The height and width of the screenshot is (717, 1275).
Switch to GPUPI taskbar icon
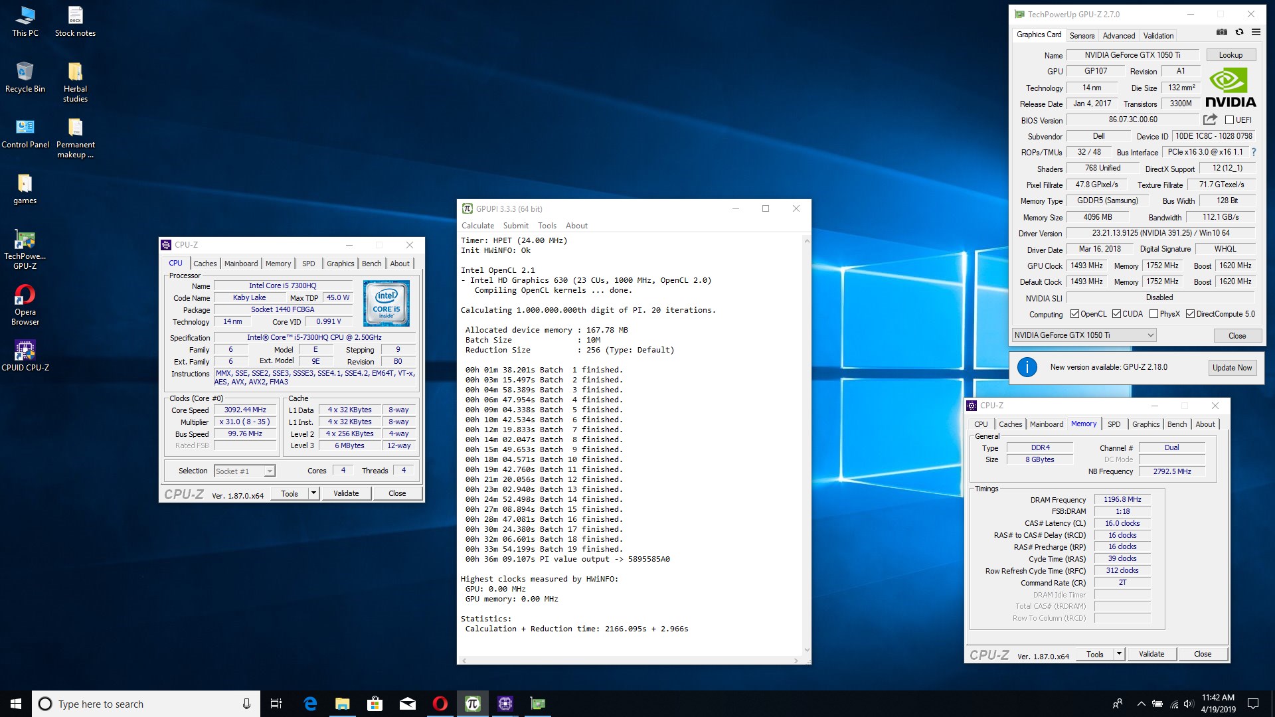pos(472,704)
